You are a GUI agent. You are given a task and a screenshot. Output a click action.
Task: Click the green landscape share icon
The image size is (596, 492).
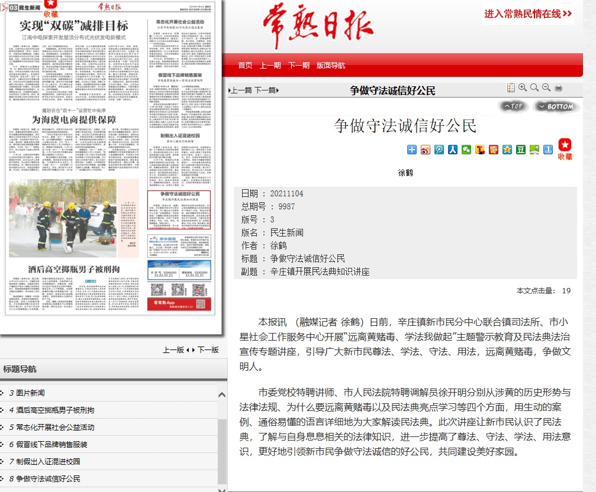tap(534, 150)
